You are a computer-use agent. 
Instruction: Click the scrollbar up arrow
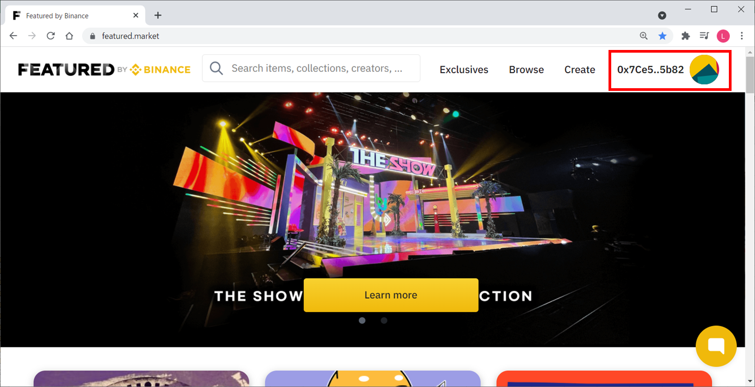click(750, 52)
